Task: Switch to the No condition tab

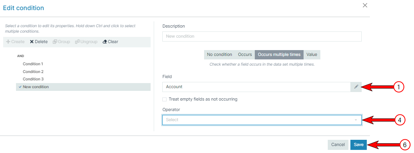Action: pos(219,55)
